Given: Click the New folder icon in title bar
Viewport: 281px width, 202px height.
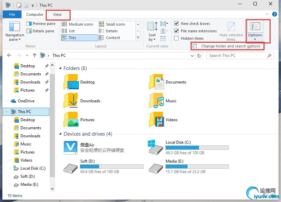Looking at the screenshot, I should (26, 5).
